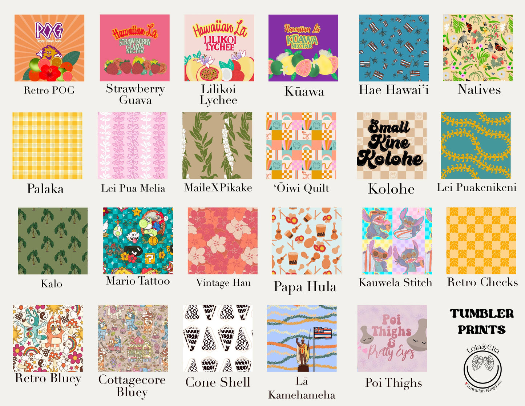The height and width of the screenshot is (406, 525).
Task: Select the Mario Tattoo print thumbnail
Action: tap(138, 241)
